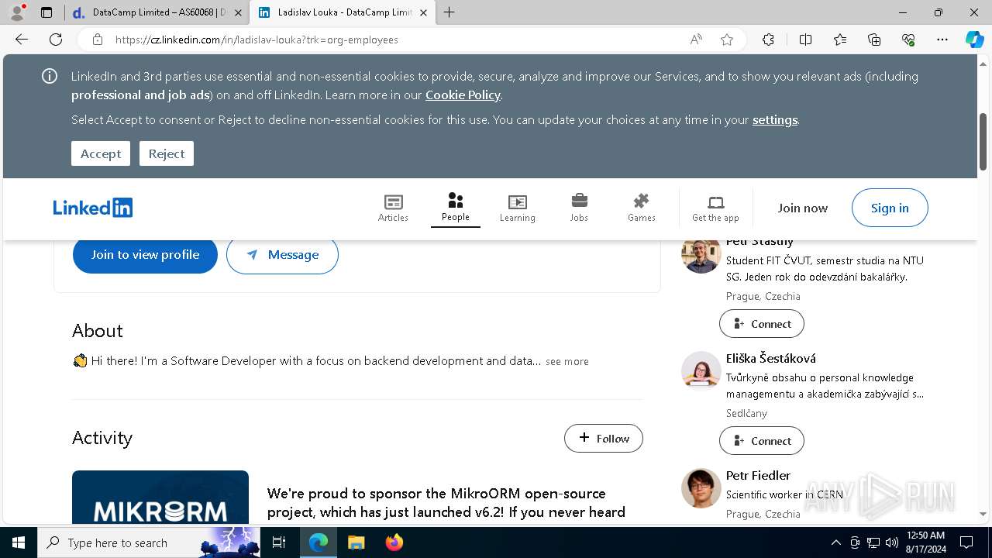992x558 pixels.
Task: Open the Articles navigation icon
Action: tap(393, 208)
